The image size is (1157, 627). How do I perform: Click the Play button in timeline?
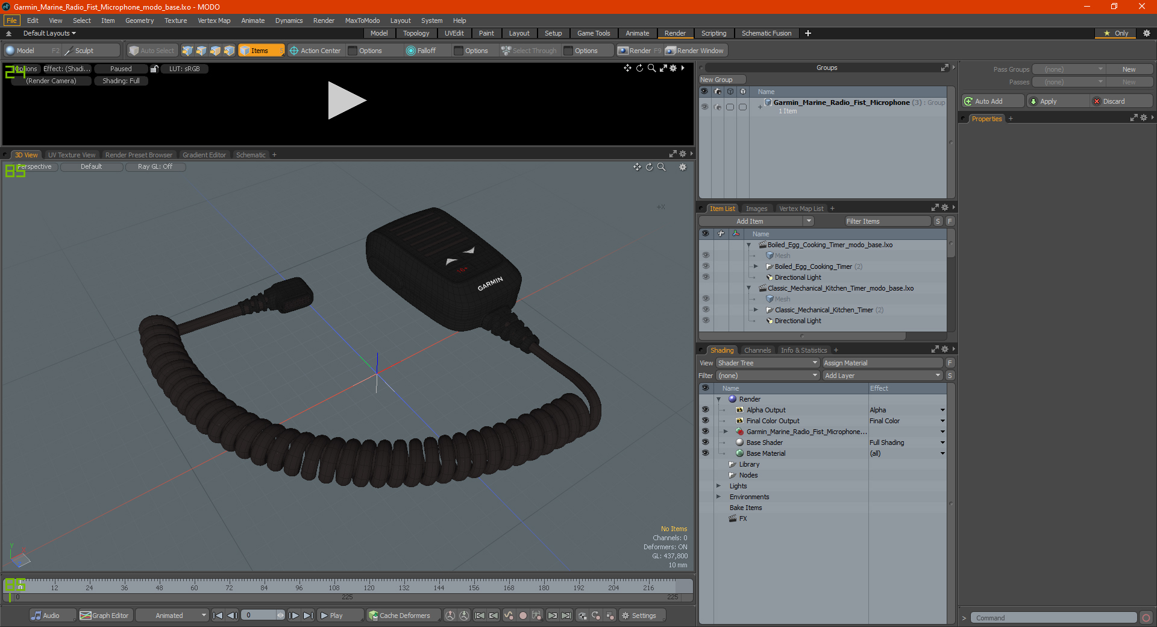coord(339,616)
